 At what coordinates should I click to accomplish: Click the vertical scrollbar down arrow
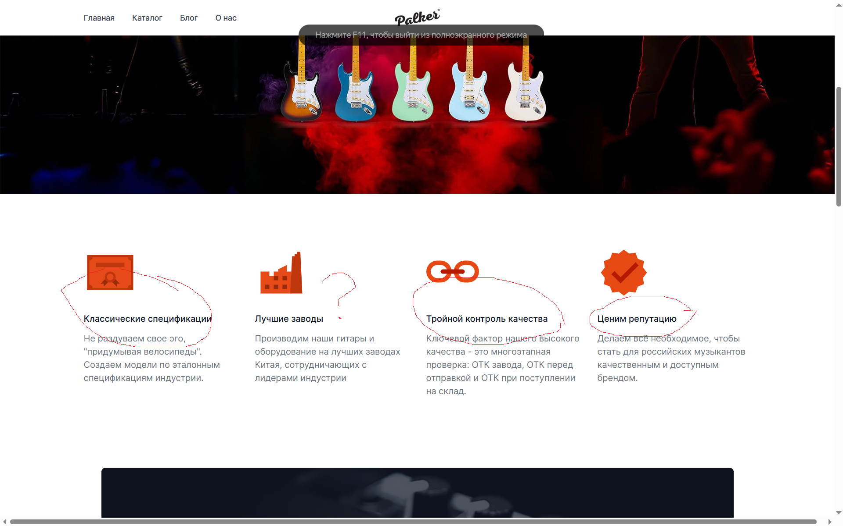(839, 512)
